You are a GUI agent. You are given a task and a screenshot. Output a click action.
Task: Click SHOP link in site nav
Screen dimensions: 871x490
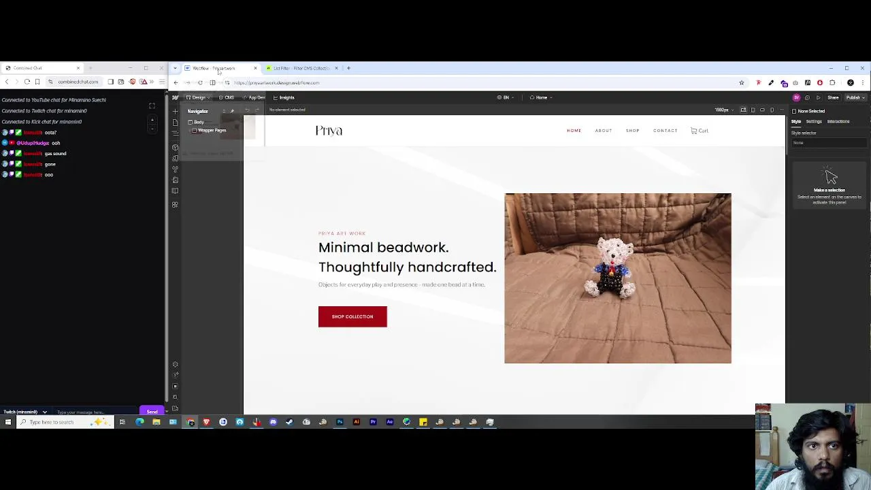pyautogui.click(x=632, y=131)
